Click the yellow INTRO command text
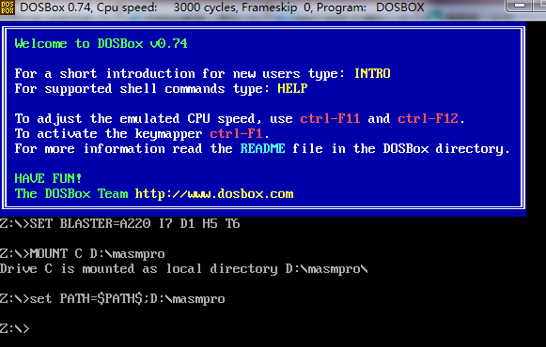Image resolution: width=546 pixels, height=347 pixels. (372, 74)
